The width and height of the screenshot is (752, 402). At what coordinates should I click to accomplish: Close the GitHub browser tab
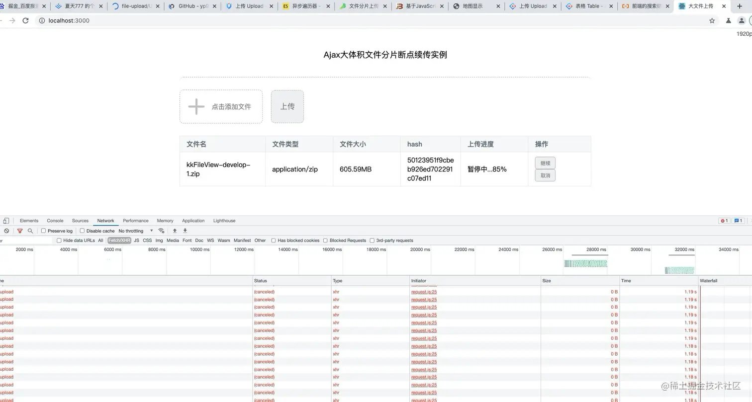pyautogui.click(x=215, y=6)
